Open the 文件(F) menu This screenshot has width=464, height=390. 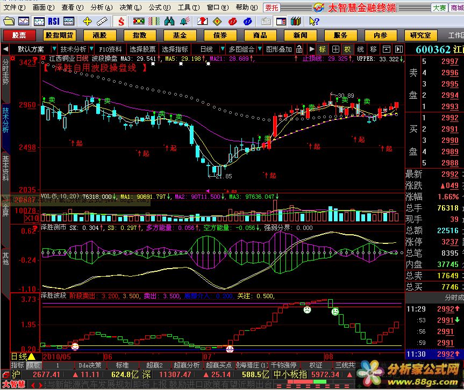[14, 8]
